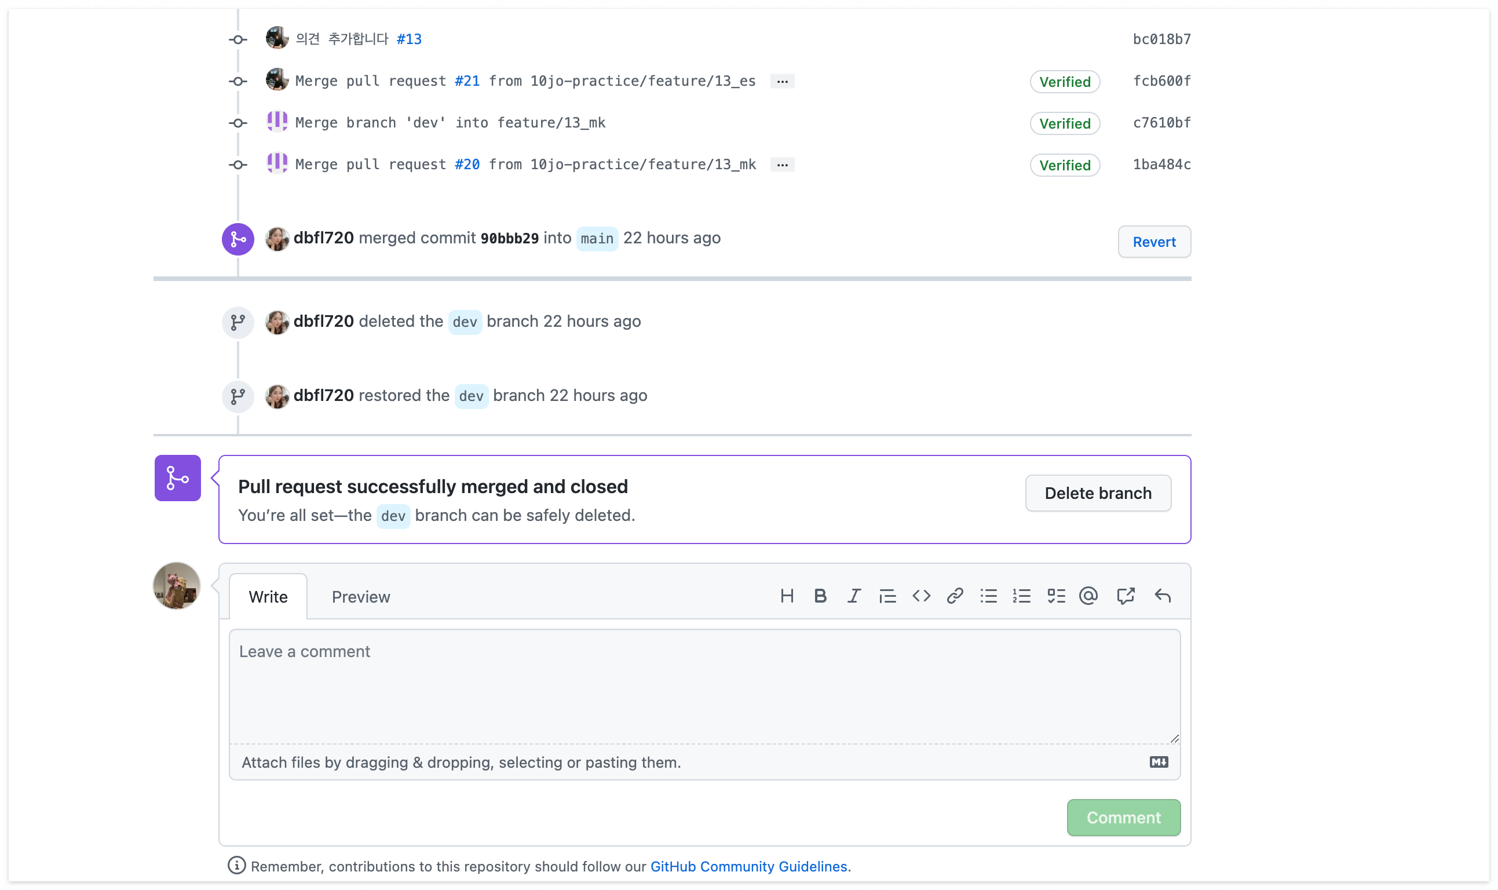The height and width of the screenshot is (890, 1498).
Task: Apply italic formatting in comment toolbar
Action: tap(854, 596)
